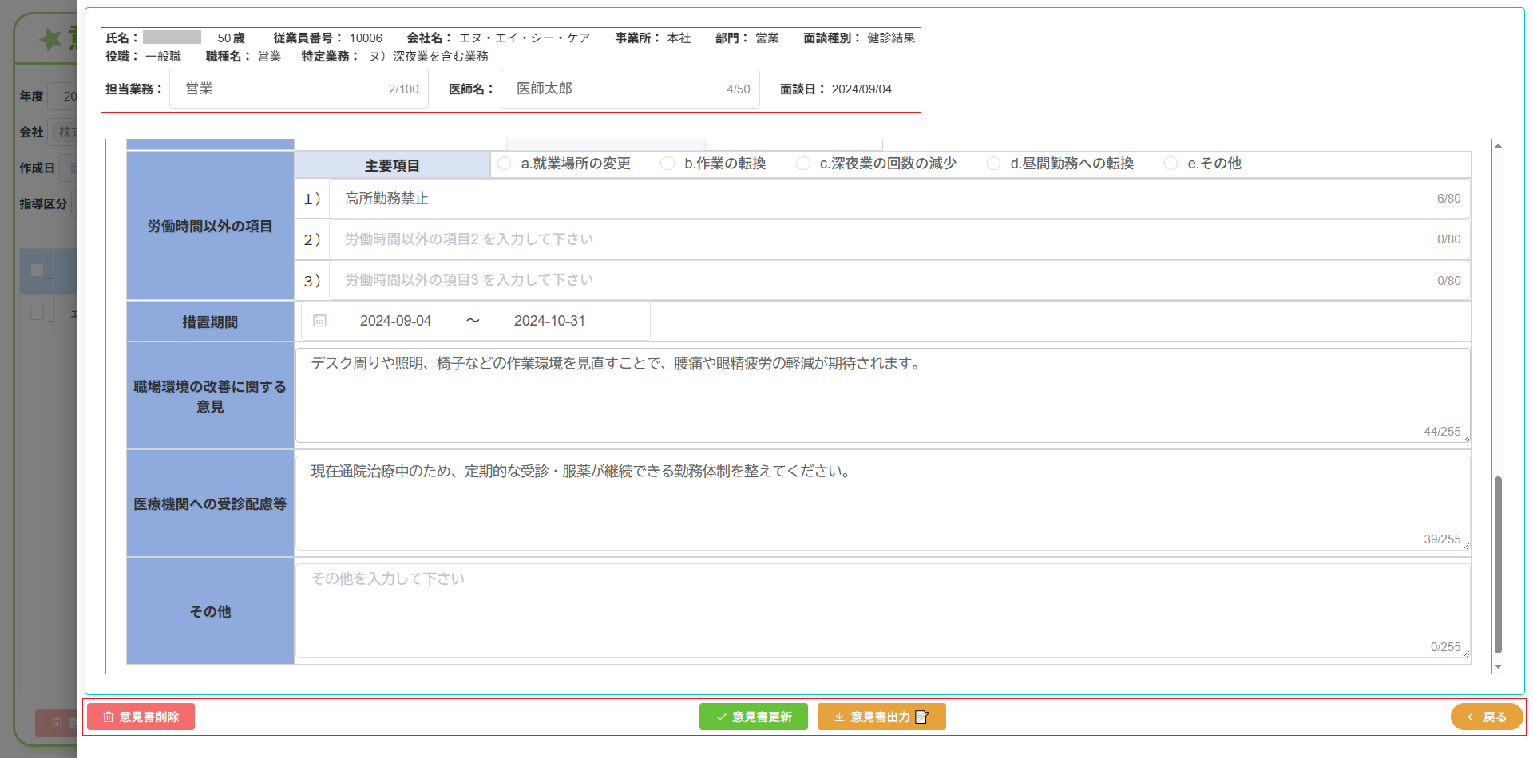Viewport: 1533px width, 758px height.
Task: Click field 1 containing 高所勤務禁止
Action: click(x=878, y=199)
